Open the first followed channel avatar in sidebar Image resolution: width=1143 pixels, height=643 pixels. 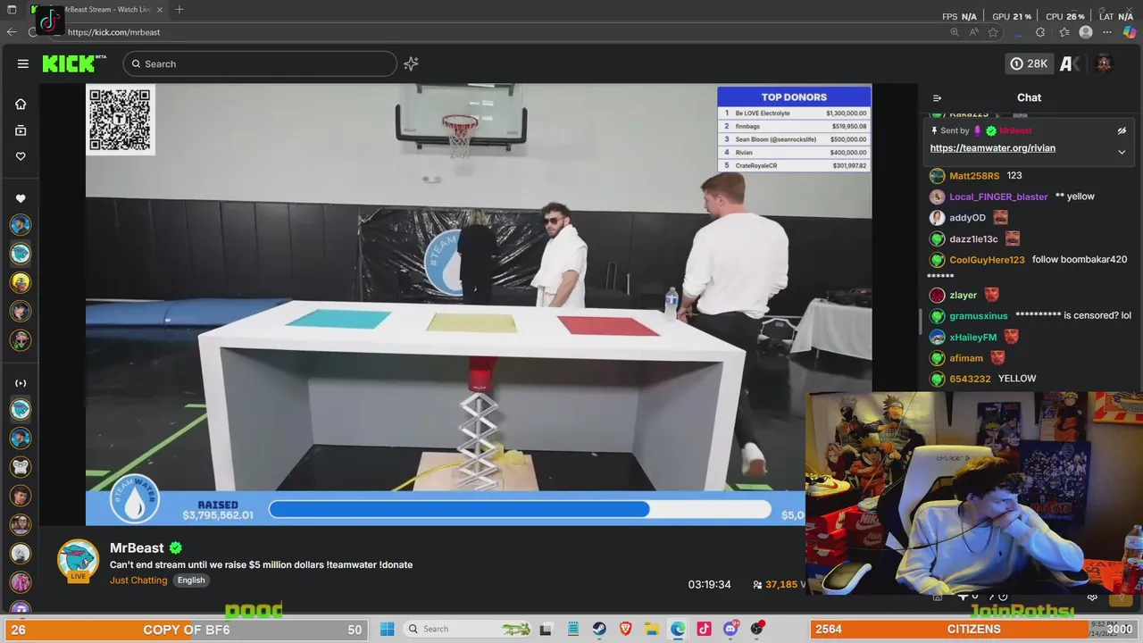click(x=21, y=225)
